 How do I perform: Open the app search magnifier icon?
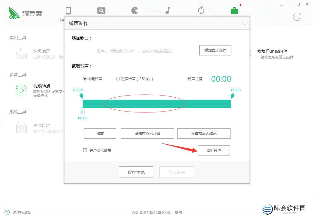click(101, 10)
